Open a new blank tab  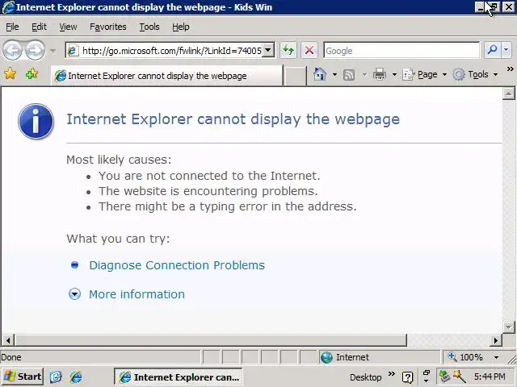[x=295, y=76]
